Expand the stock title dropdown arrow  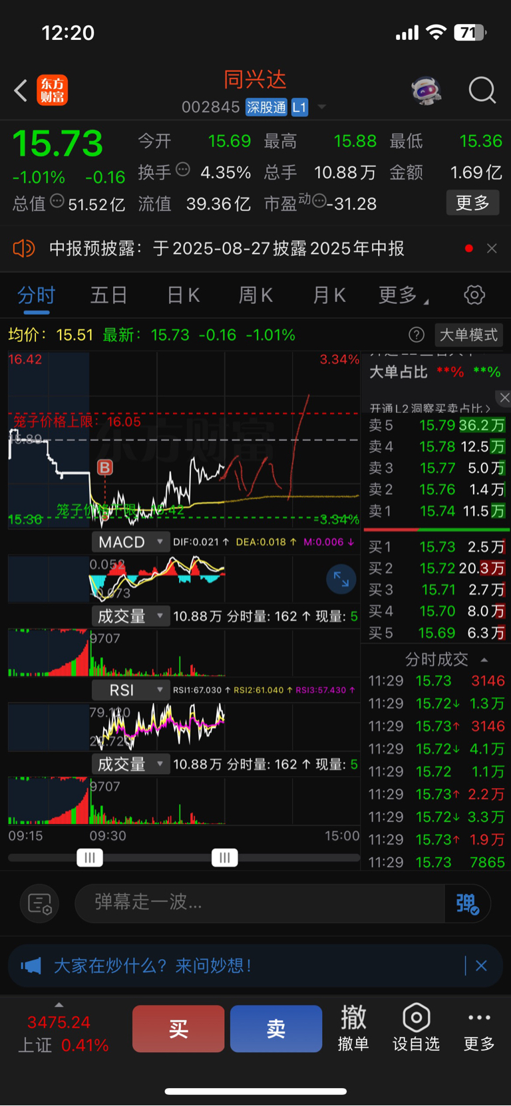(x=322, y=107)
